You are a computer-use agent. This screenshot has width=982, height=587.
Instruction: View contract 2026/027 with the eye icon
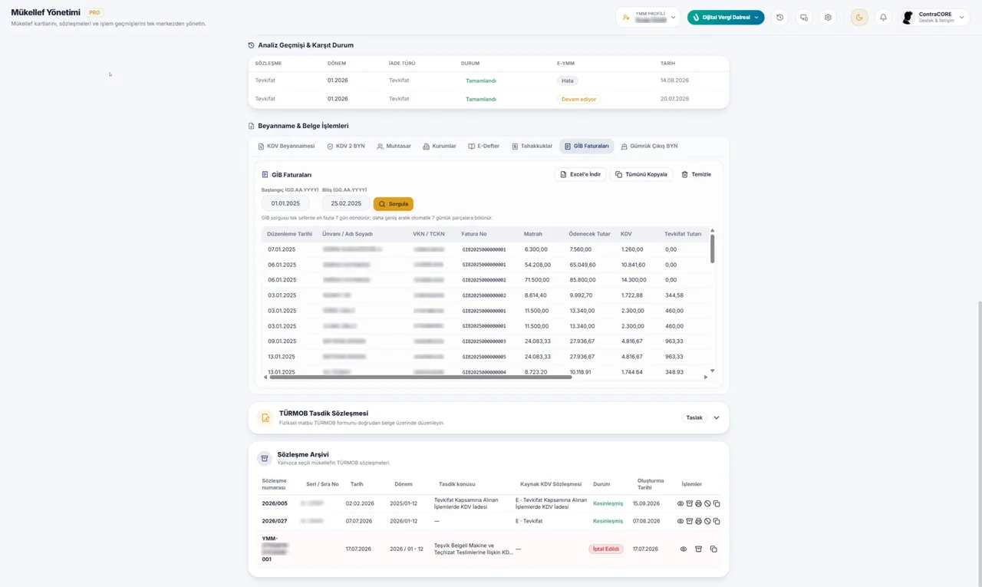pos(680,521)
